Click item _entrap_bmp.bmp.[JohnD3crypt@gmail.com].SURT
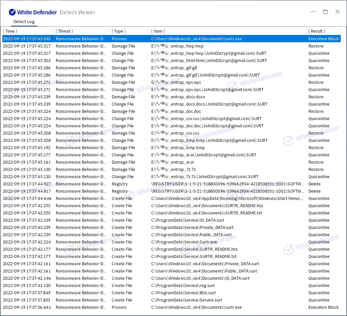Image resolution: width=347 pixels, height=316 pixels. pos(209,141)
